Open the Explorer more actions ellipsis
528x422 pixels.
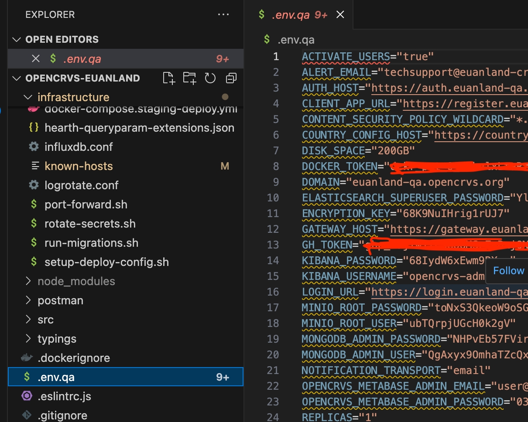[x=223, y=15]
